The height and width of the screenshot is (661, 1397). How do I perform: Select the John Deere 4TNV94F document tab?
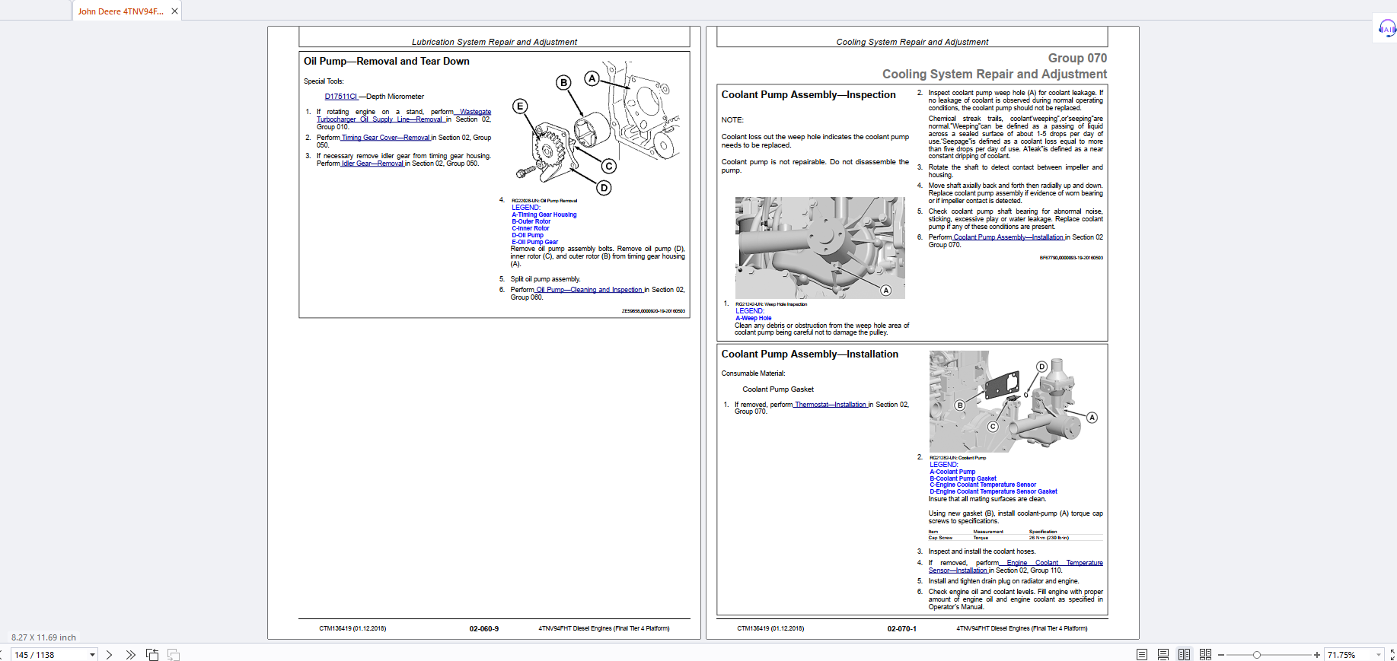click(120, 11)
